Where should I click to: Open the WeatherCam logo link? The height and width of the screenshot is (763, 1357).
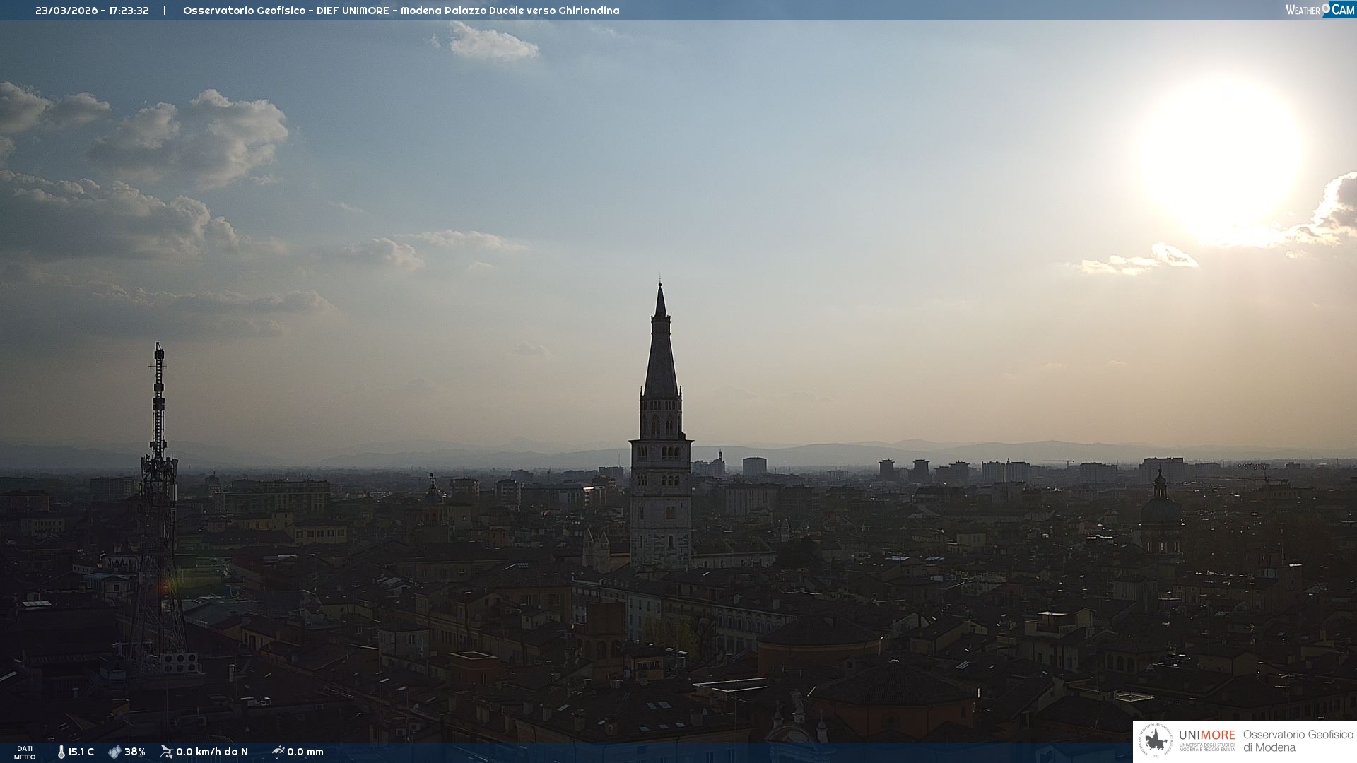point(1319,10)
